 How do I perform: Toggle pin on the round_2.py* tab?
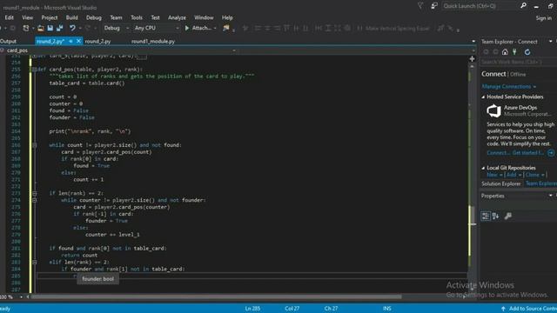coord(70,41)
